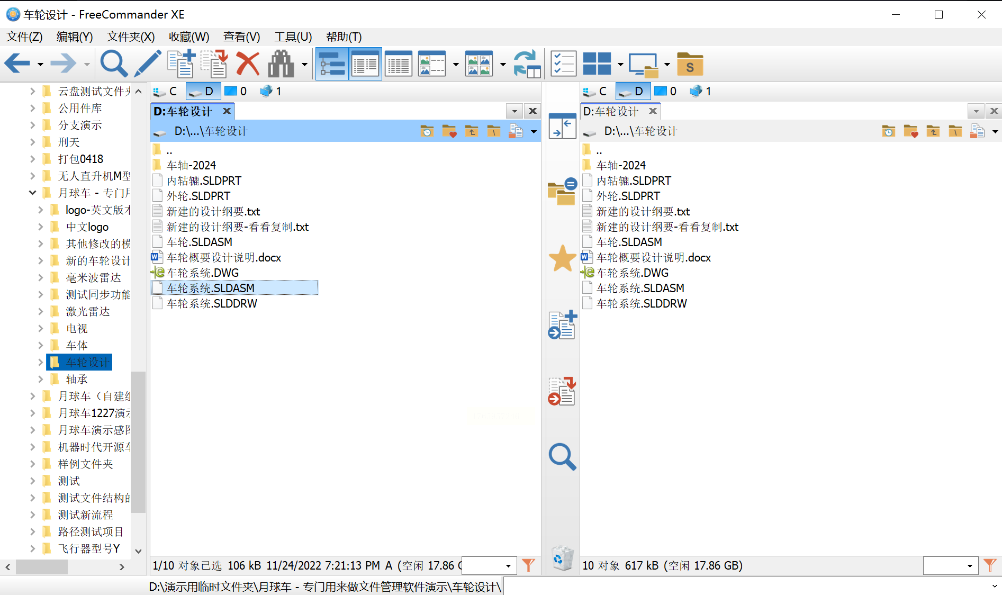This screenshot has height=595, width=1002.
Task: Collapse the 月球车 - 专门 tree folder
Action: [x=32, y=193]
